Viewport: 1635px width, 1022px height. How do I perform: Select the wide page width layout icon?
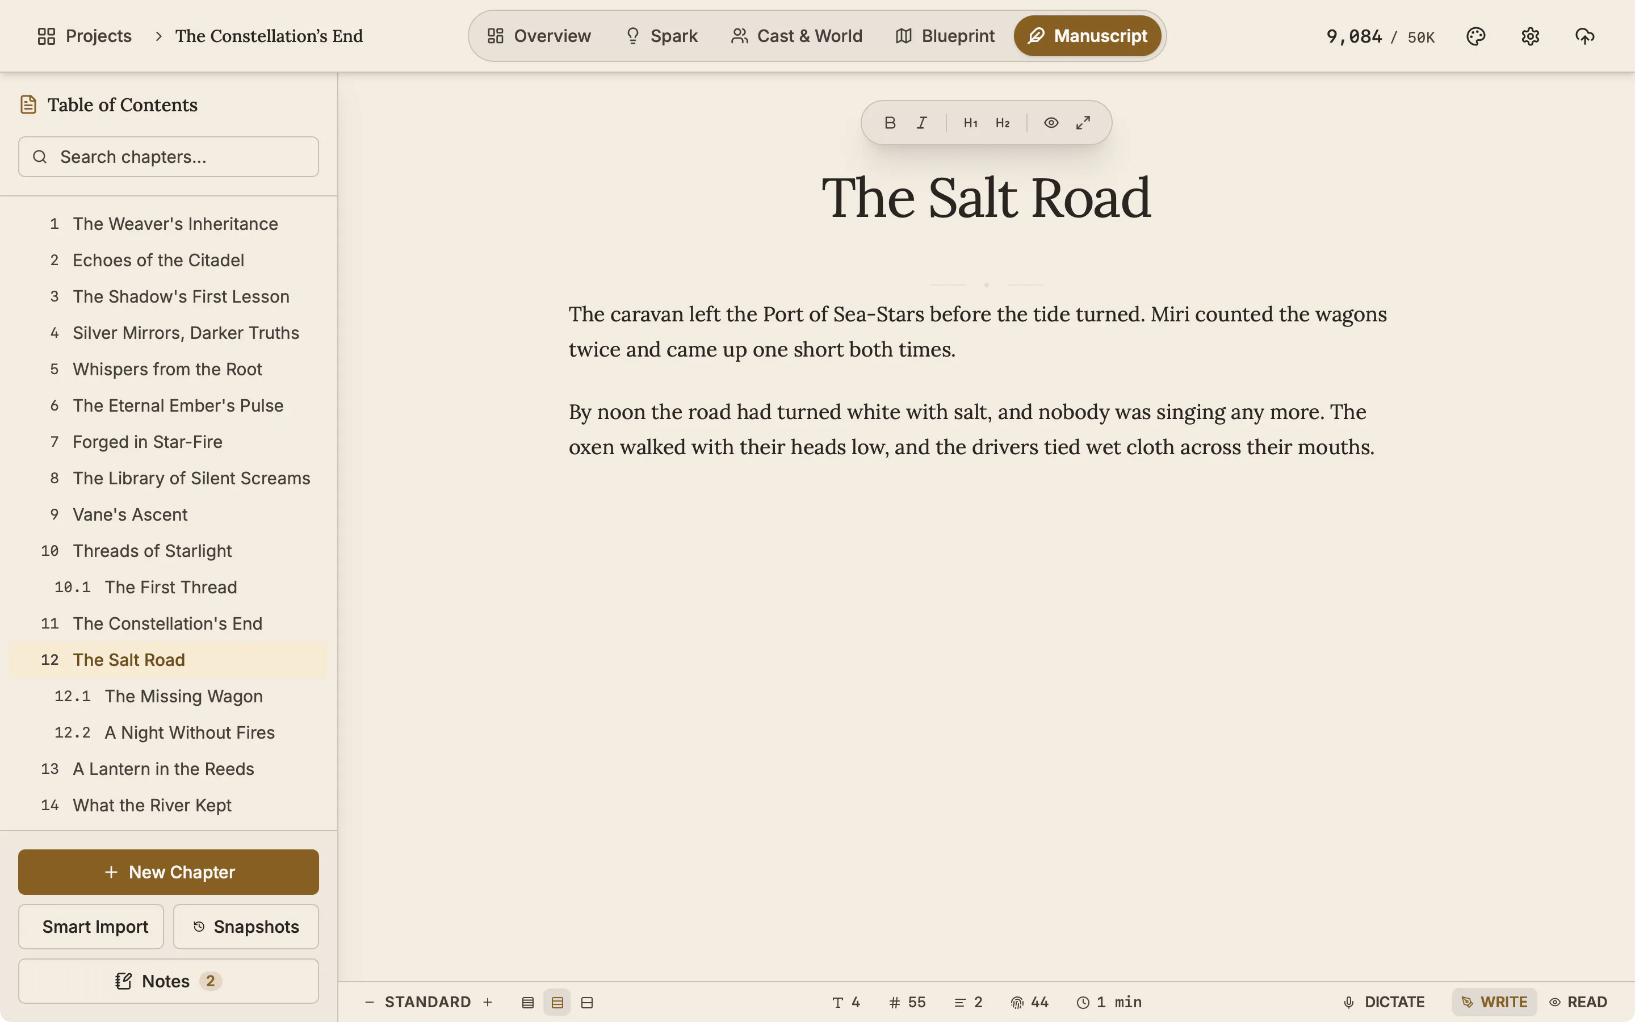pyautogui.click(x=587, y=1002)
